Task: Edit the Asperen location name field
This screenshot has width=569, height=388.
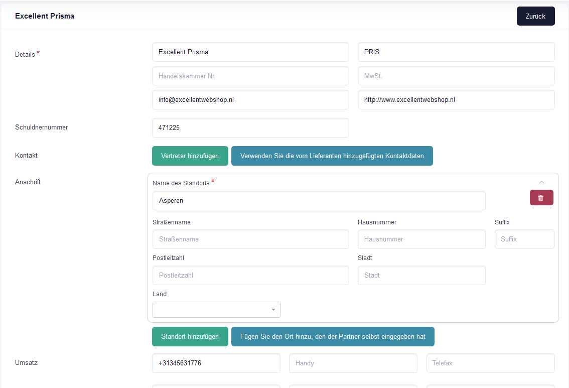Action: pos(319,200)
